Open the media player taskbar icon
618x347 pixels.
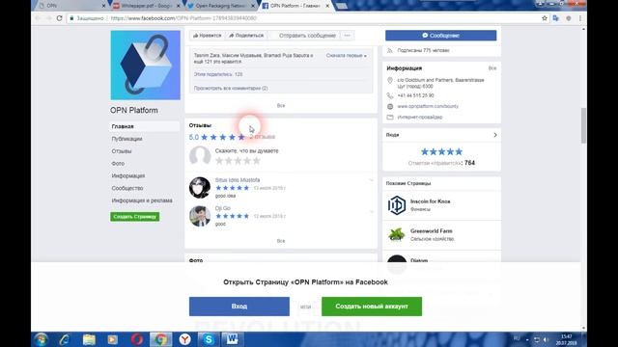[x=113, y=339]
